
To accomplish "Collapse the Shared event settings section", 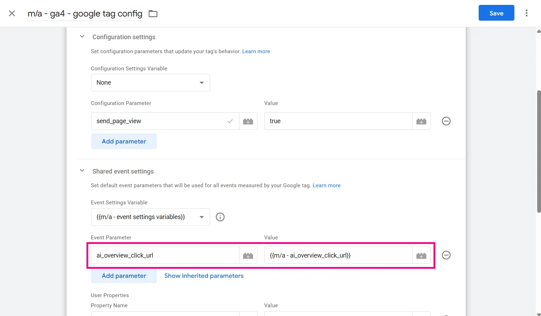I will [82, 171].
